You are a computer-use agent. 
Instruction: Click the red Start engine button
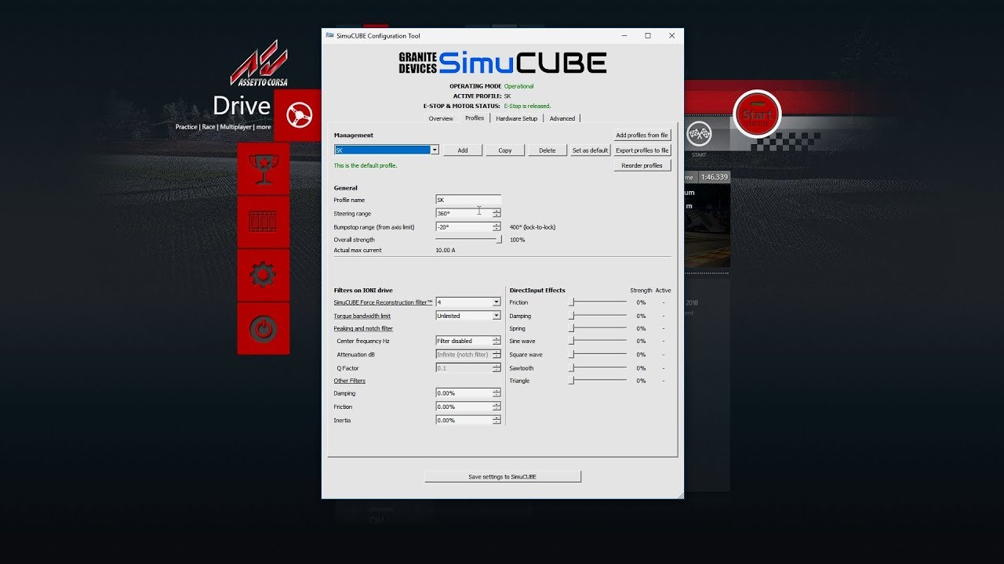[757, 115]
